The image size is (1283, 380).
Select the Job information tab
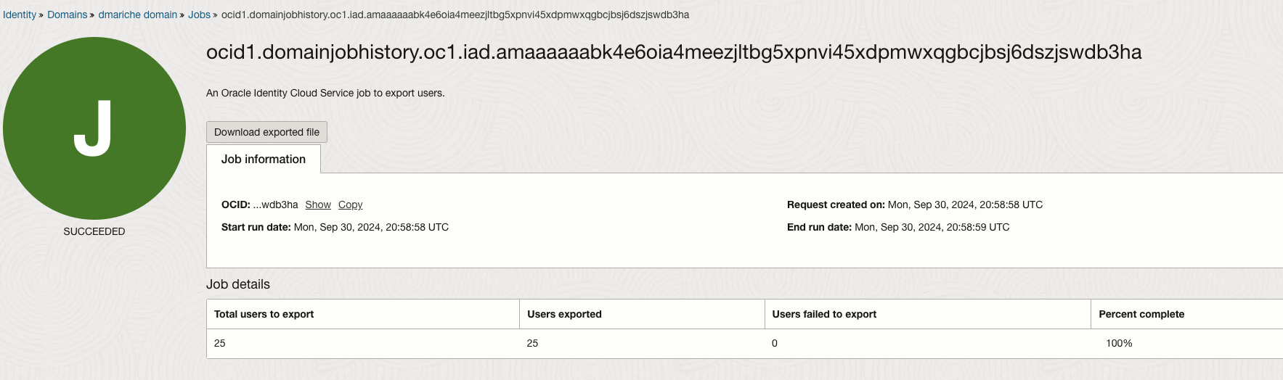[x=264, y=160]
